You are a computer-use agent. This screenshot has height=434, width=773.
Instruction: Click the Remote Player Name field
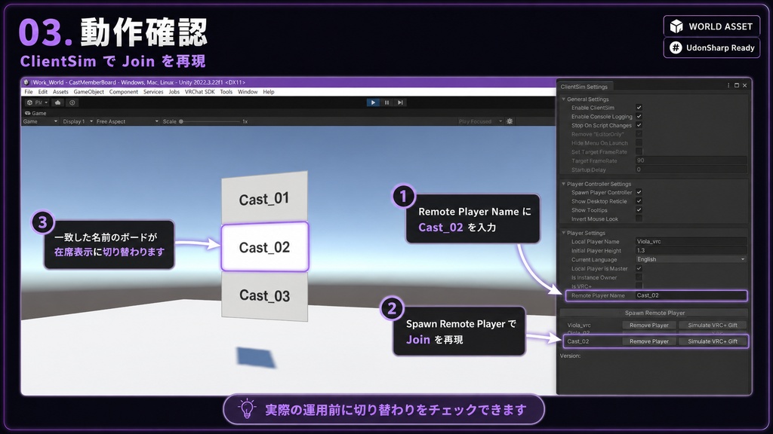pos(691,295)
